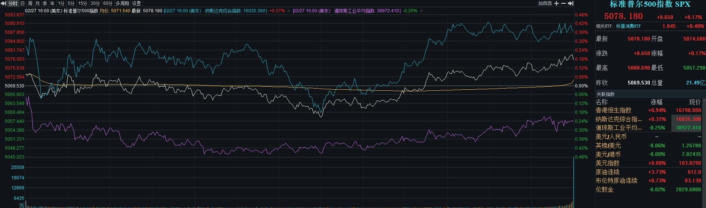
Task: Click the 万 volume unit label
Action: pos(22,205)
